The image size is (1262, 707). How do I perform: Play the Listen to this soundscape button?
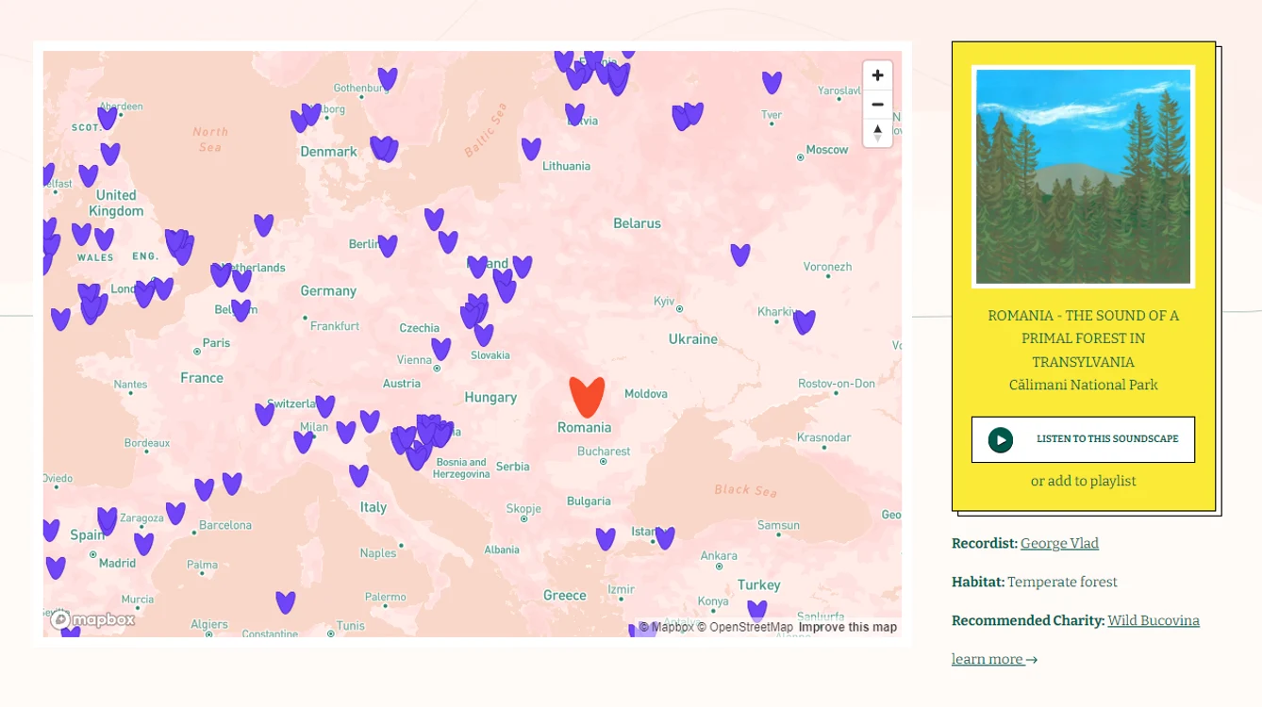click(1083, 439)
